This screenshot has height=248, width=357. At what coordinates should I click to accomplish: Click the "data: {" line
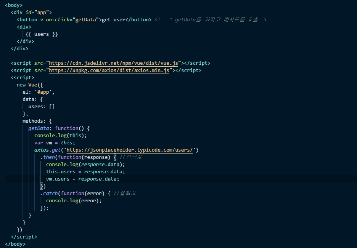33,99
